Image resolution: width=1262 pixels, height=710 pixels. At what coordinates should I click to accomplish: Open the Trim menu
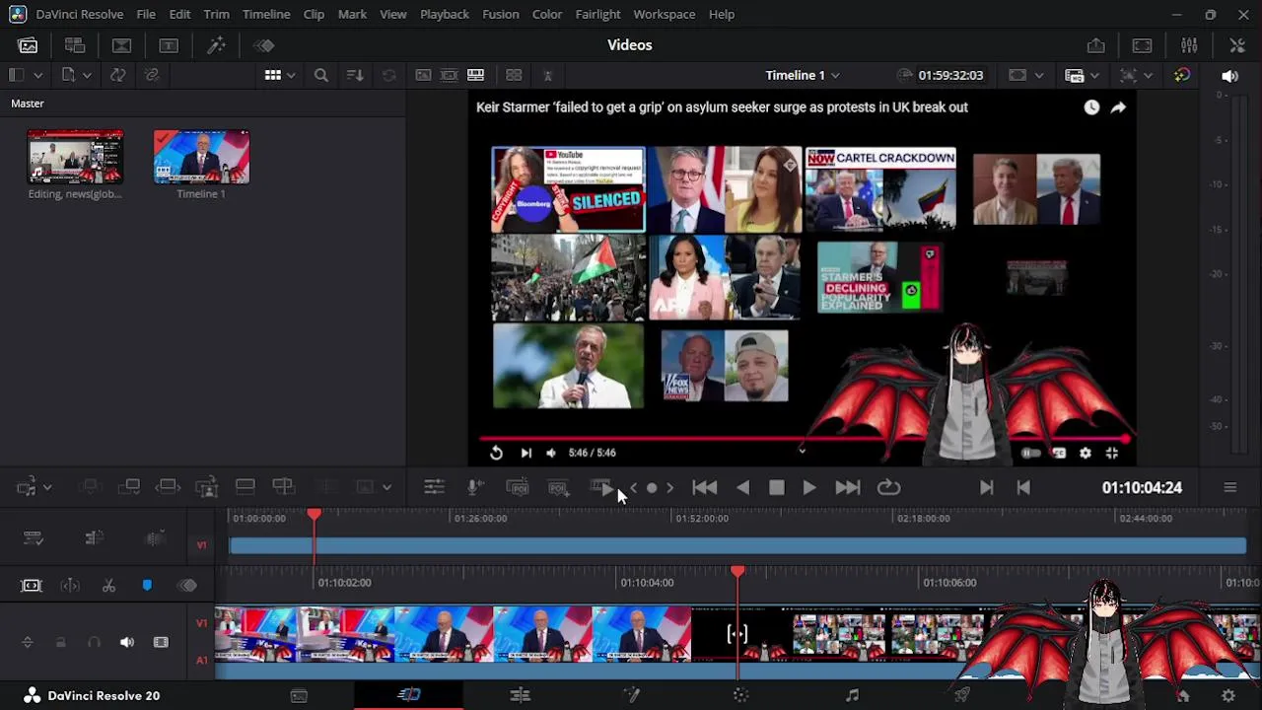(216, 15)
